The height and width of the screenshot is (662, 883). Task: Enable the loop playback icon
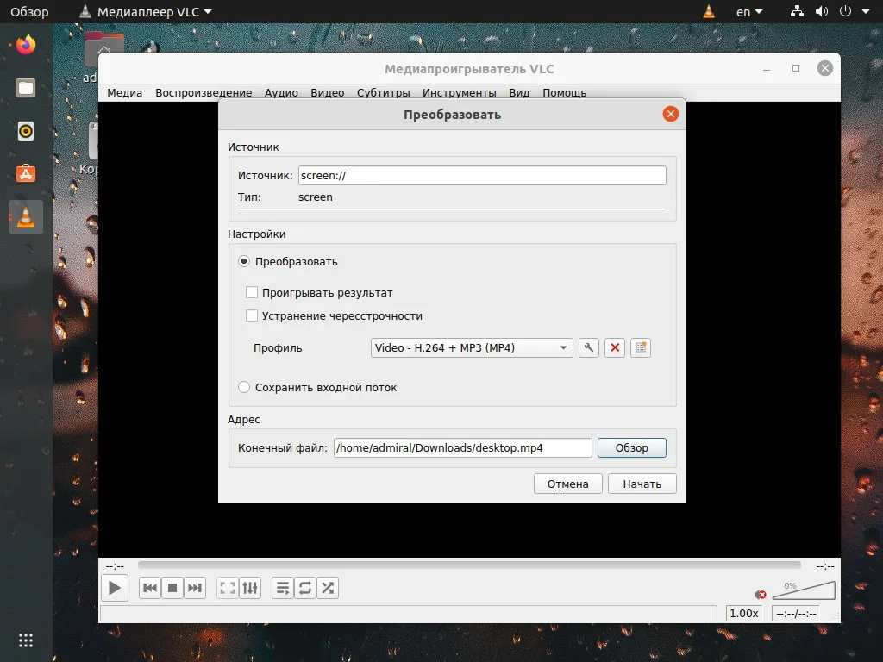[x=304, y=587]
